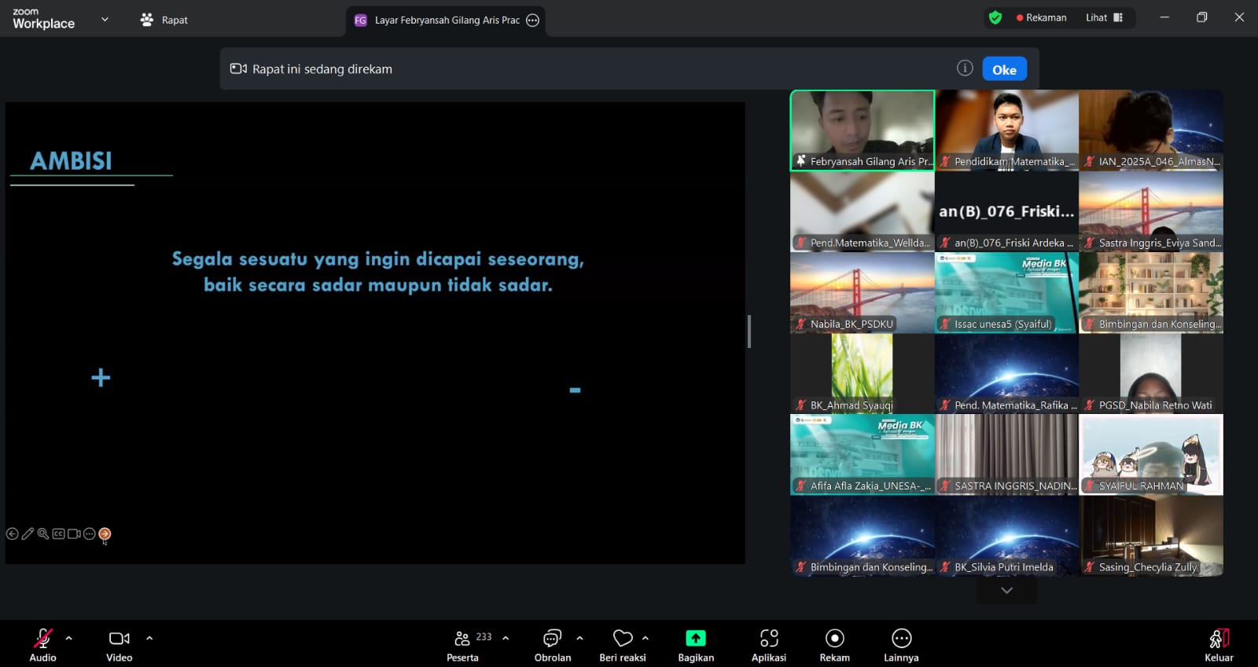The width and height of the screenshot is (1258, 667).
Task: Show more participants with down chevron
Action: [x=1006, y=590]
